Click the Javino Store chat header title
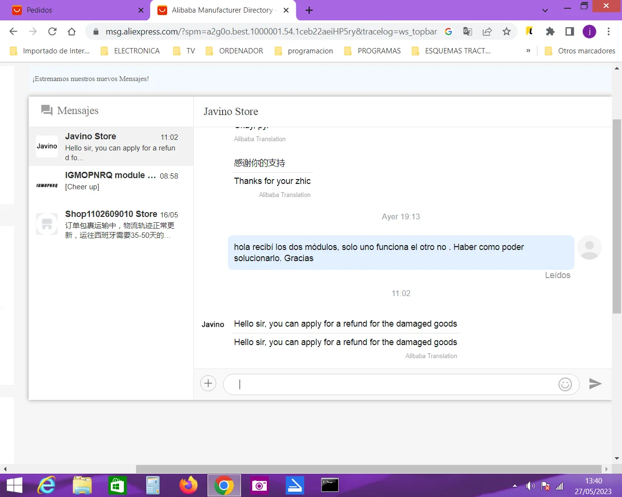Screen dimensions: 622x497 pyautogui.click(x=231, y=112)
